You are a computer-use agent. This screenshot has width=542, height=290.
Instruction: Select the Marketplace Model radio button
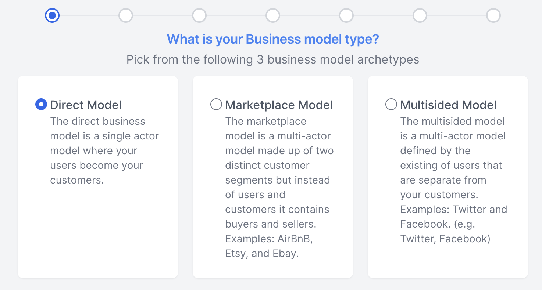pyautogui.click(x=216, y=104)
